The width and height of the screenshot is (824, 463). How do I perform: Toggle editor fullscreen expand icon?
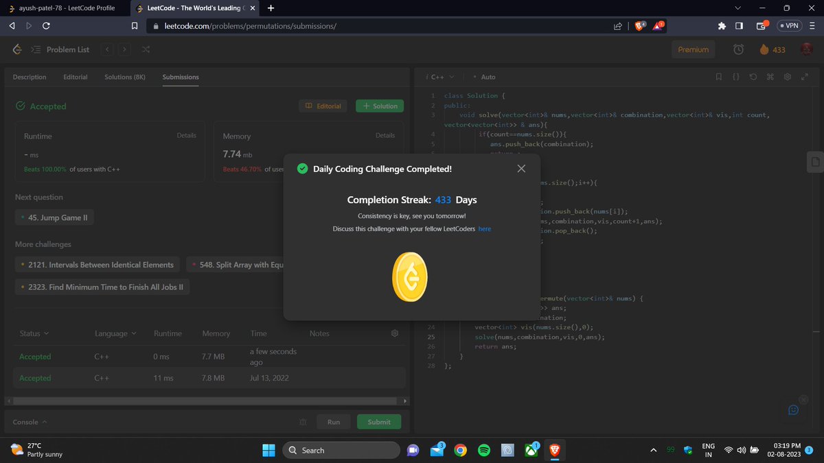tap(804, 77)
